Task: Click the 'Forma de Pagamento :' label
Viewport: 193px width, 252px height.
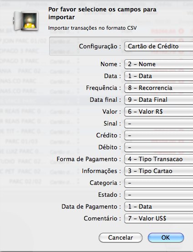Action: (x=89, y=159)
